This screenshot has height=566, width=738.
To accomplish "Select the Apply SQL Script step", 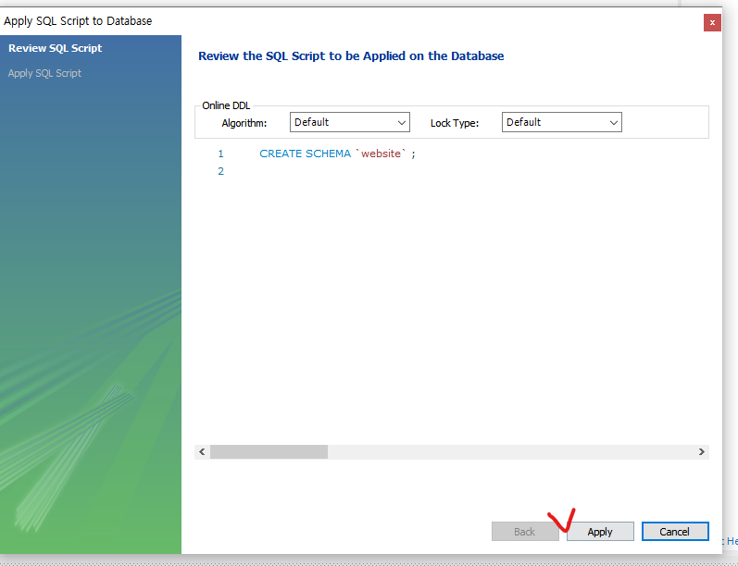I will (x=44, y=73).
